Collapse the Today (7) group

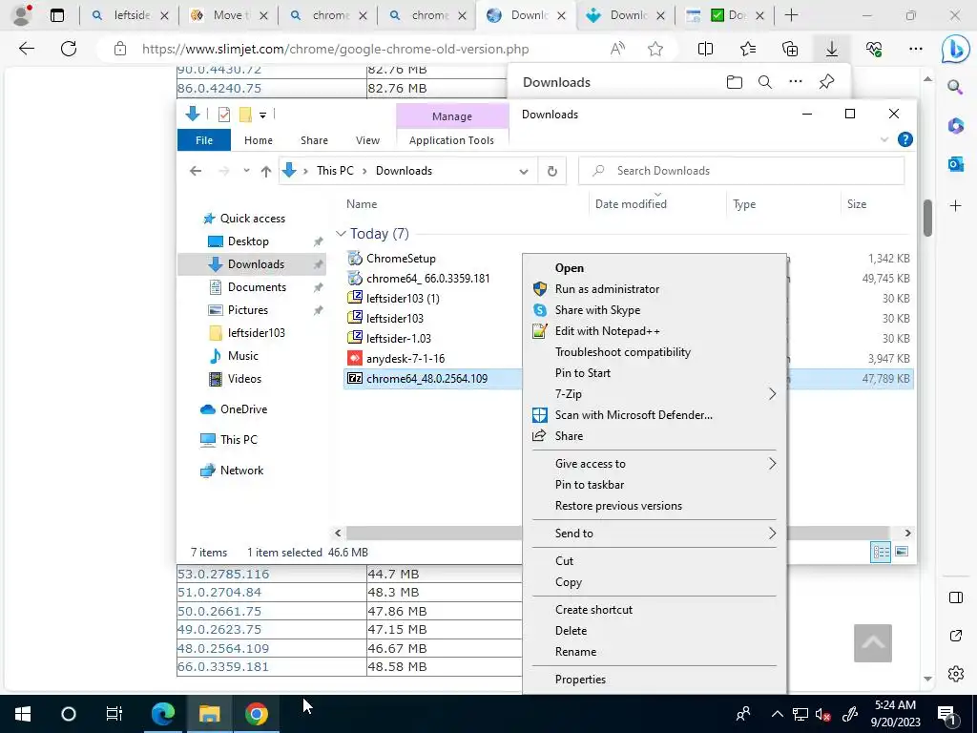point(341,234)
